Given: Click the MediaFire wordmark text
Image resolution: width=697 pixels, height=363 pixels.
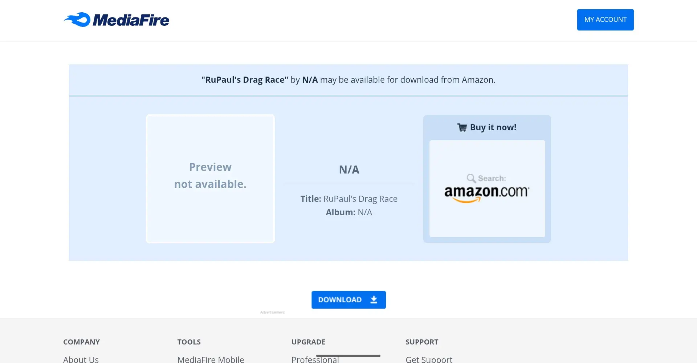Looking at the screenshot, I should point(131,20).
